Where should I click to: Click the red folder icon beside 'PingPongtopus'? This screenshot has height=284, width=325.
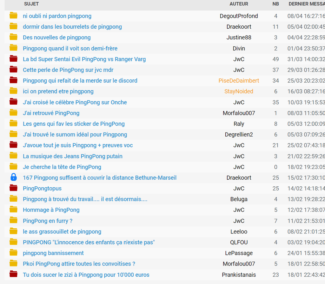(x=13, y=188)
